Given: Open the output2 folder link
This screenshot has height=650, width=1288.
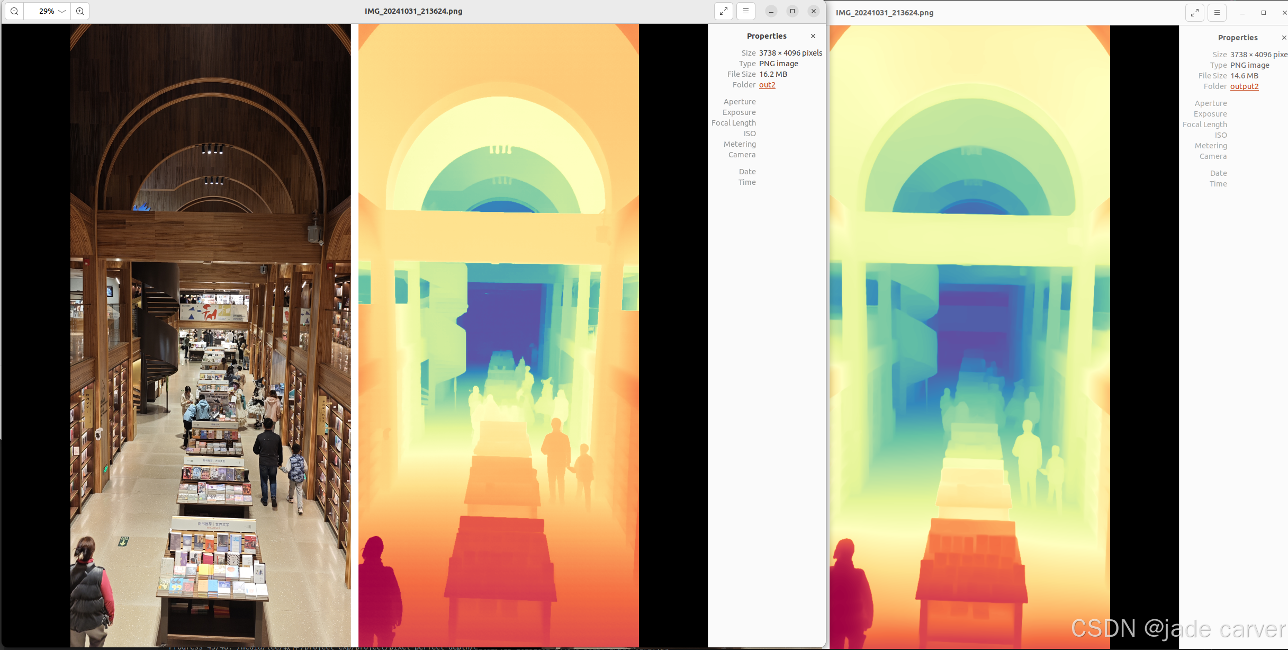Looking at the screenshot, I should 1244,86.
